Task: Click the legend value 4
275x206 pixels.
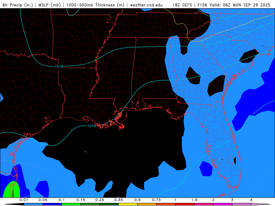Action: [251, 200]
